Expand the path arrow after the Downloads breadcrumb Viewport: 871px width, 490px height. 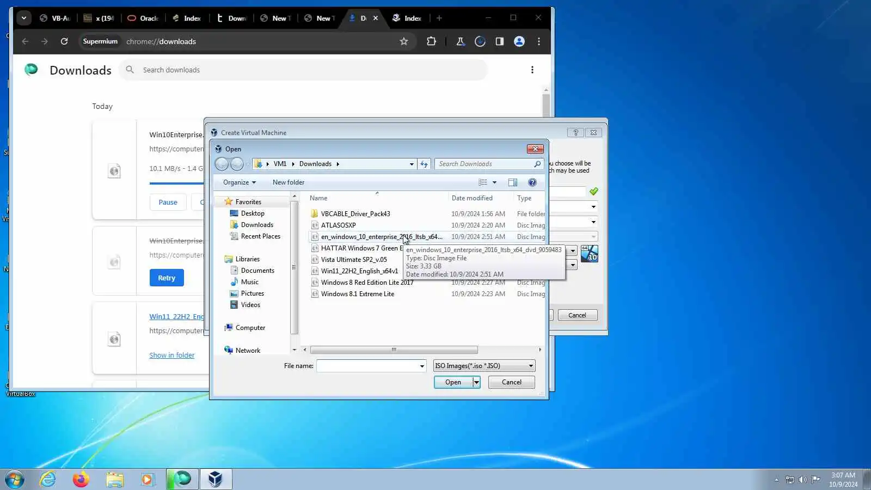click(x=338, y=164)
